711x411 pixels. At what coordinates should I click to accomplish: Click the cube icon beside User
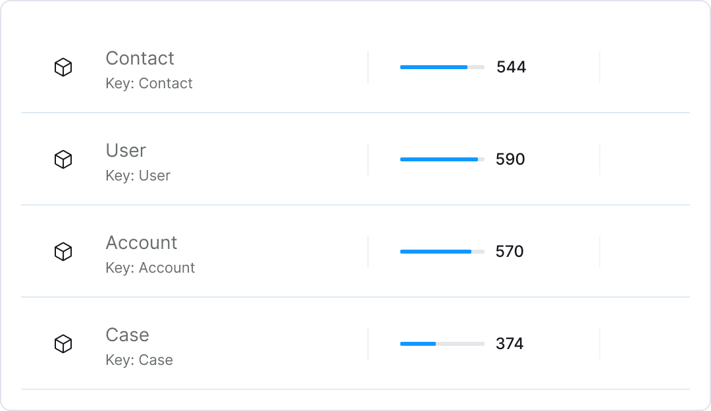coord(63,159)
